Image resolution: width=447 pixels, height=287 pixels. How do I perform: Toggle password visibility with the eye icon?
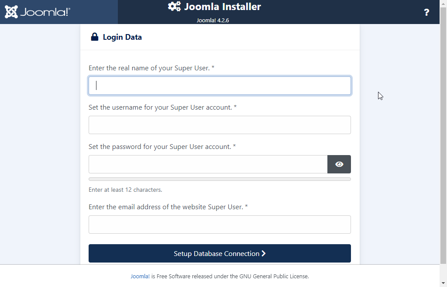pyautogui.click(x=339, y=164)
